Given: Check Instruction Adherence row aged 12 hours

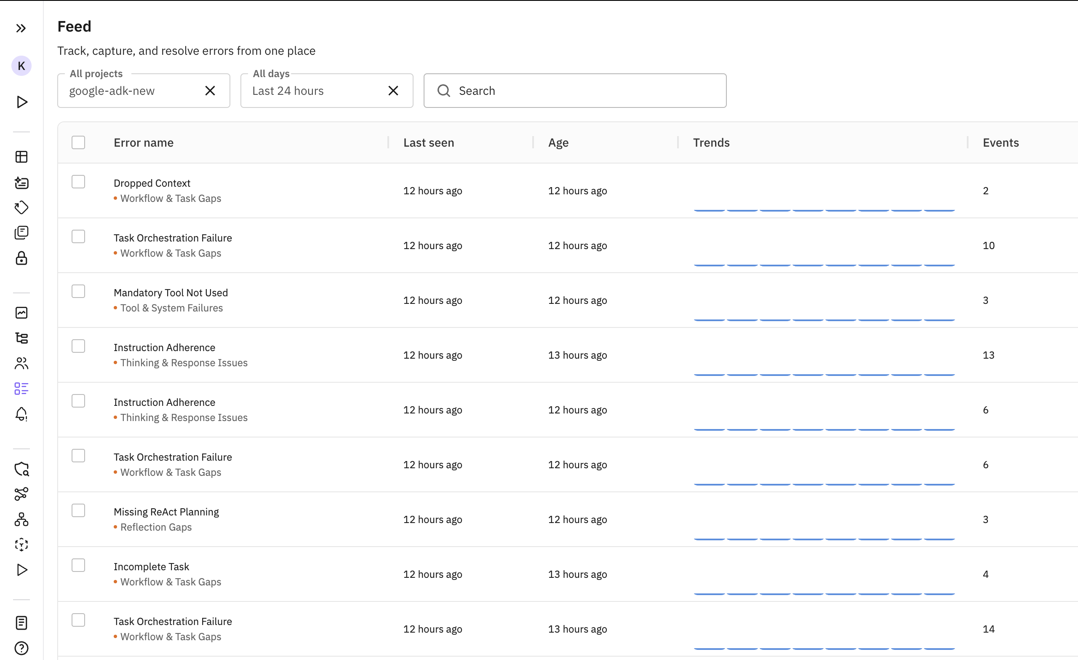Looking at the screenshot, I should (x=78, y=401).
